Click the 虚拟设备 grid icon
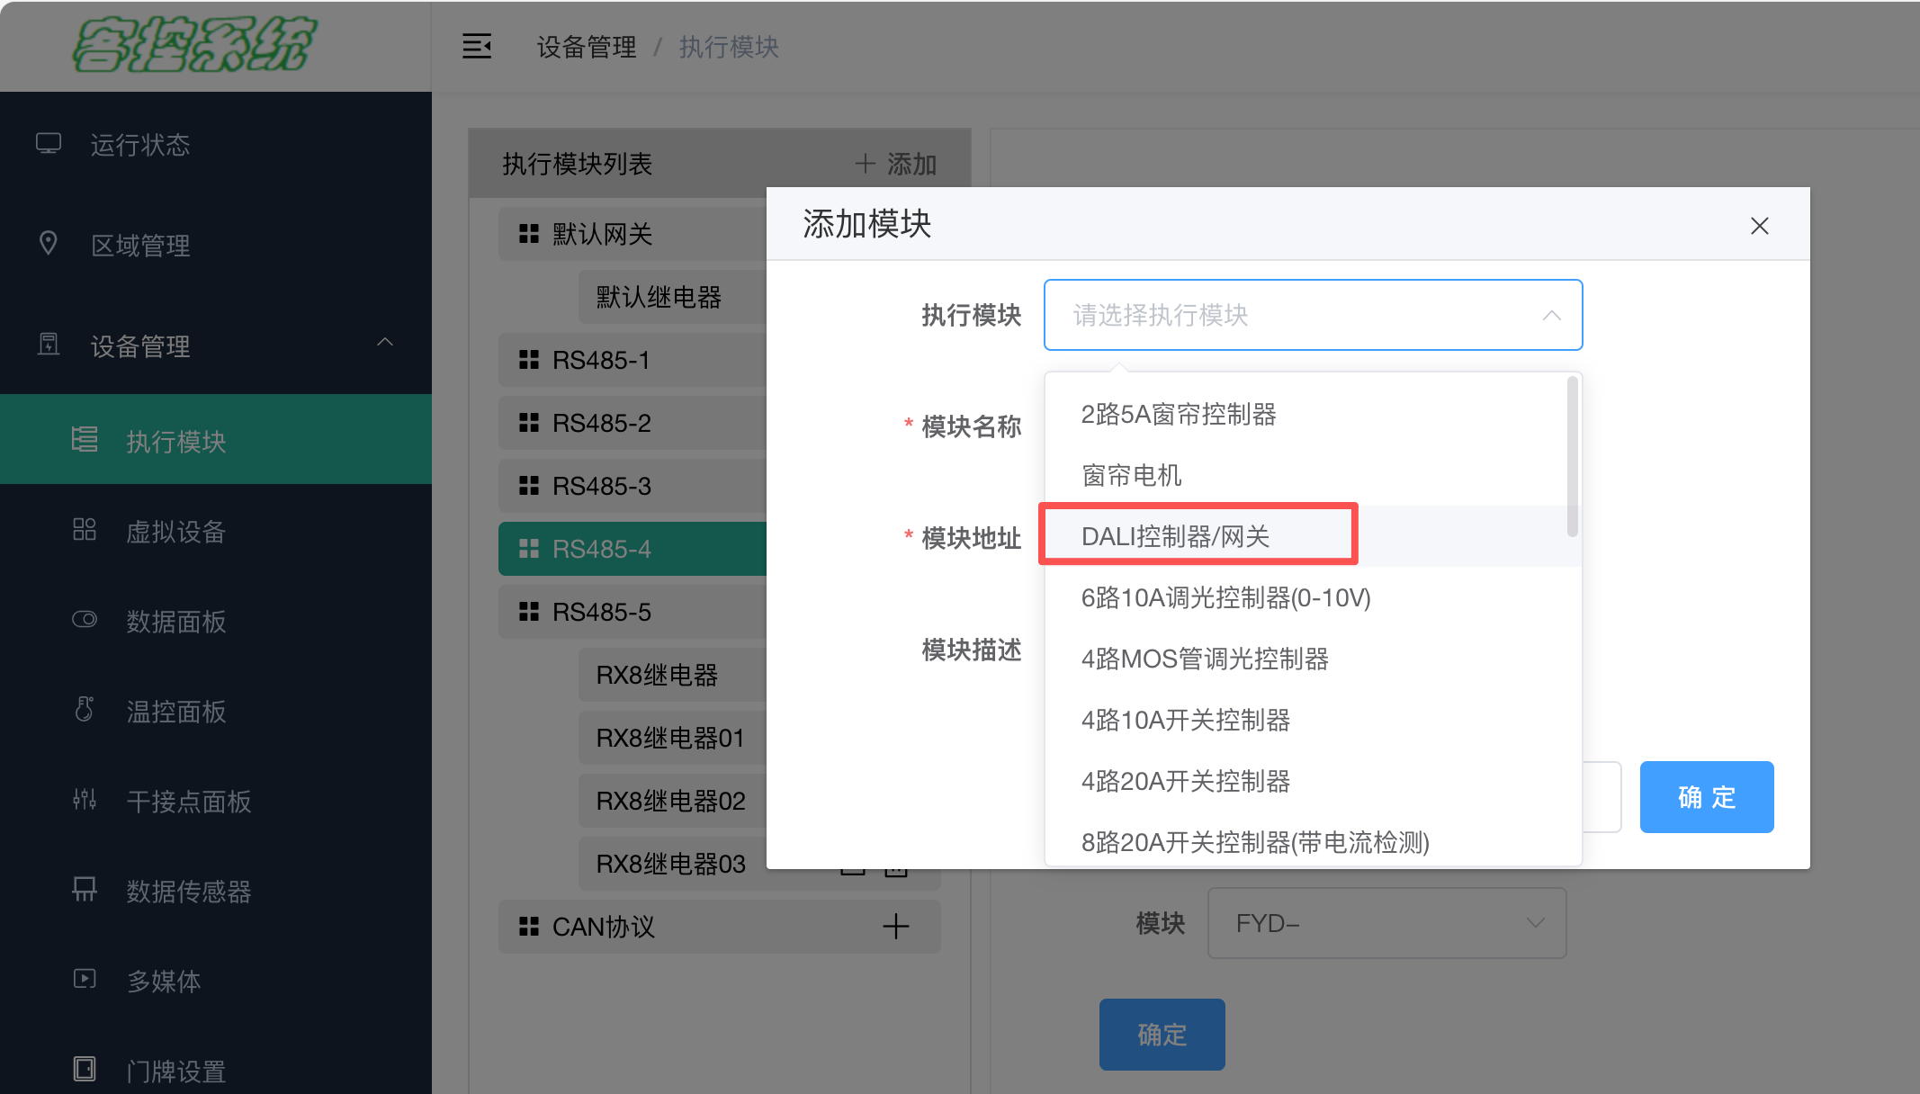The height and width of the screenshot is (1094, 1920). coord(85,530)
